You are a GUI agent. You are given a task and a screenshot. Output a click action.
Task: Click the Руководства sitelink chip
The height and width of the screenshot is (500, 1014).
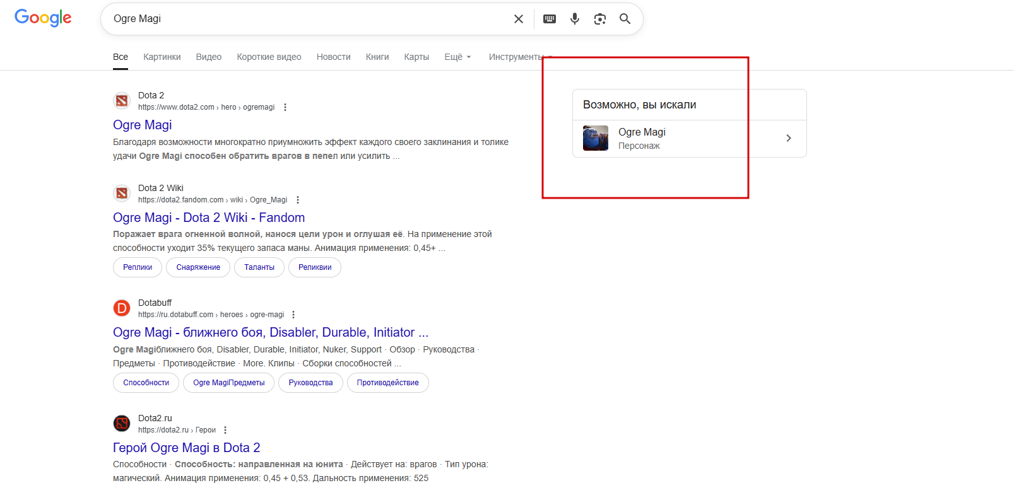tap(310, 383)
